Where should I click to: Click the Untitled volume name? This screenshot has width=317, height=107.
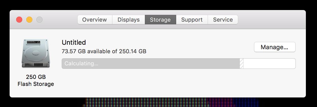(x=74, y=42)
